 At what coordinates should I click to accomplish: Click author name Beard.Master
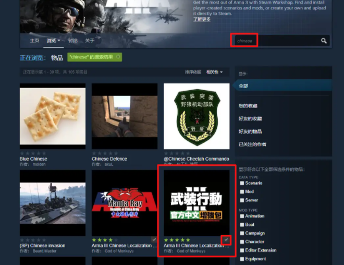(x=44, y=251)
